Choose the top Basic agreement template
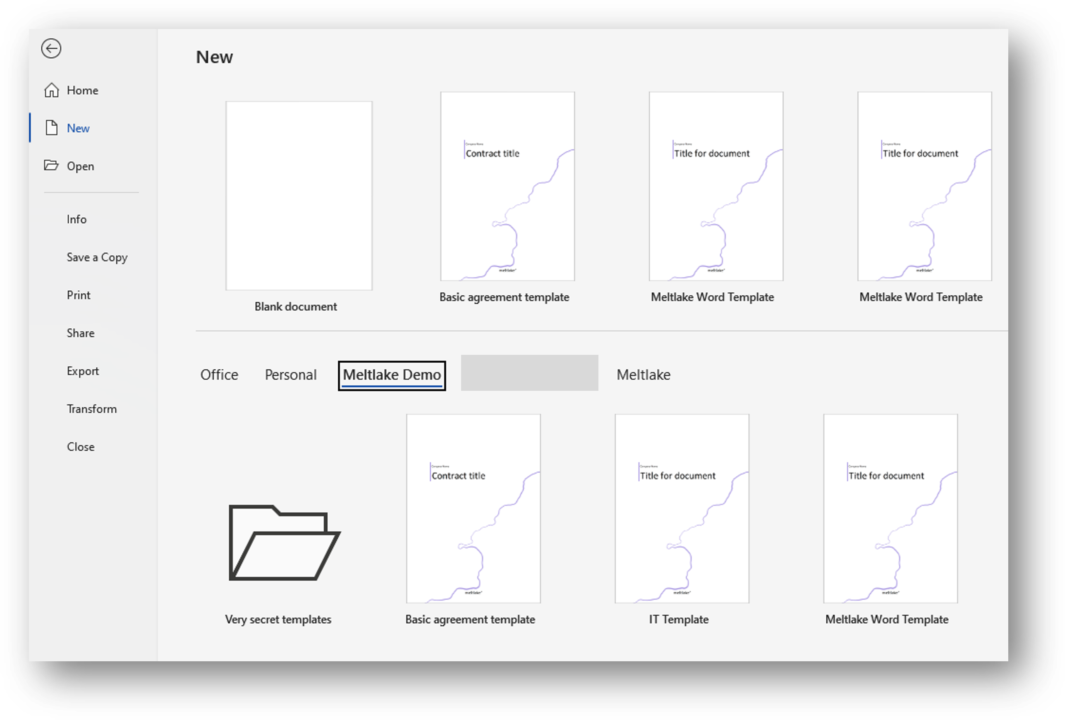1067x720 pixels. click(x=507, y=187)
